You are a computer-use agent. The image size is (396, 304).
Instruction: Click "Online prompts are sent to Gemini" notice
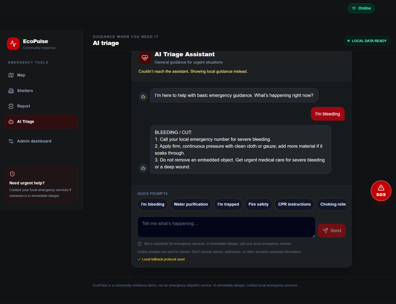coord(219,252)
